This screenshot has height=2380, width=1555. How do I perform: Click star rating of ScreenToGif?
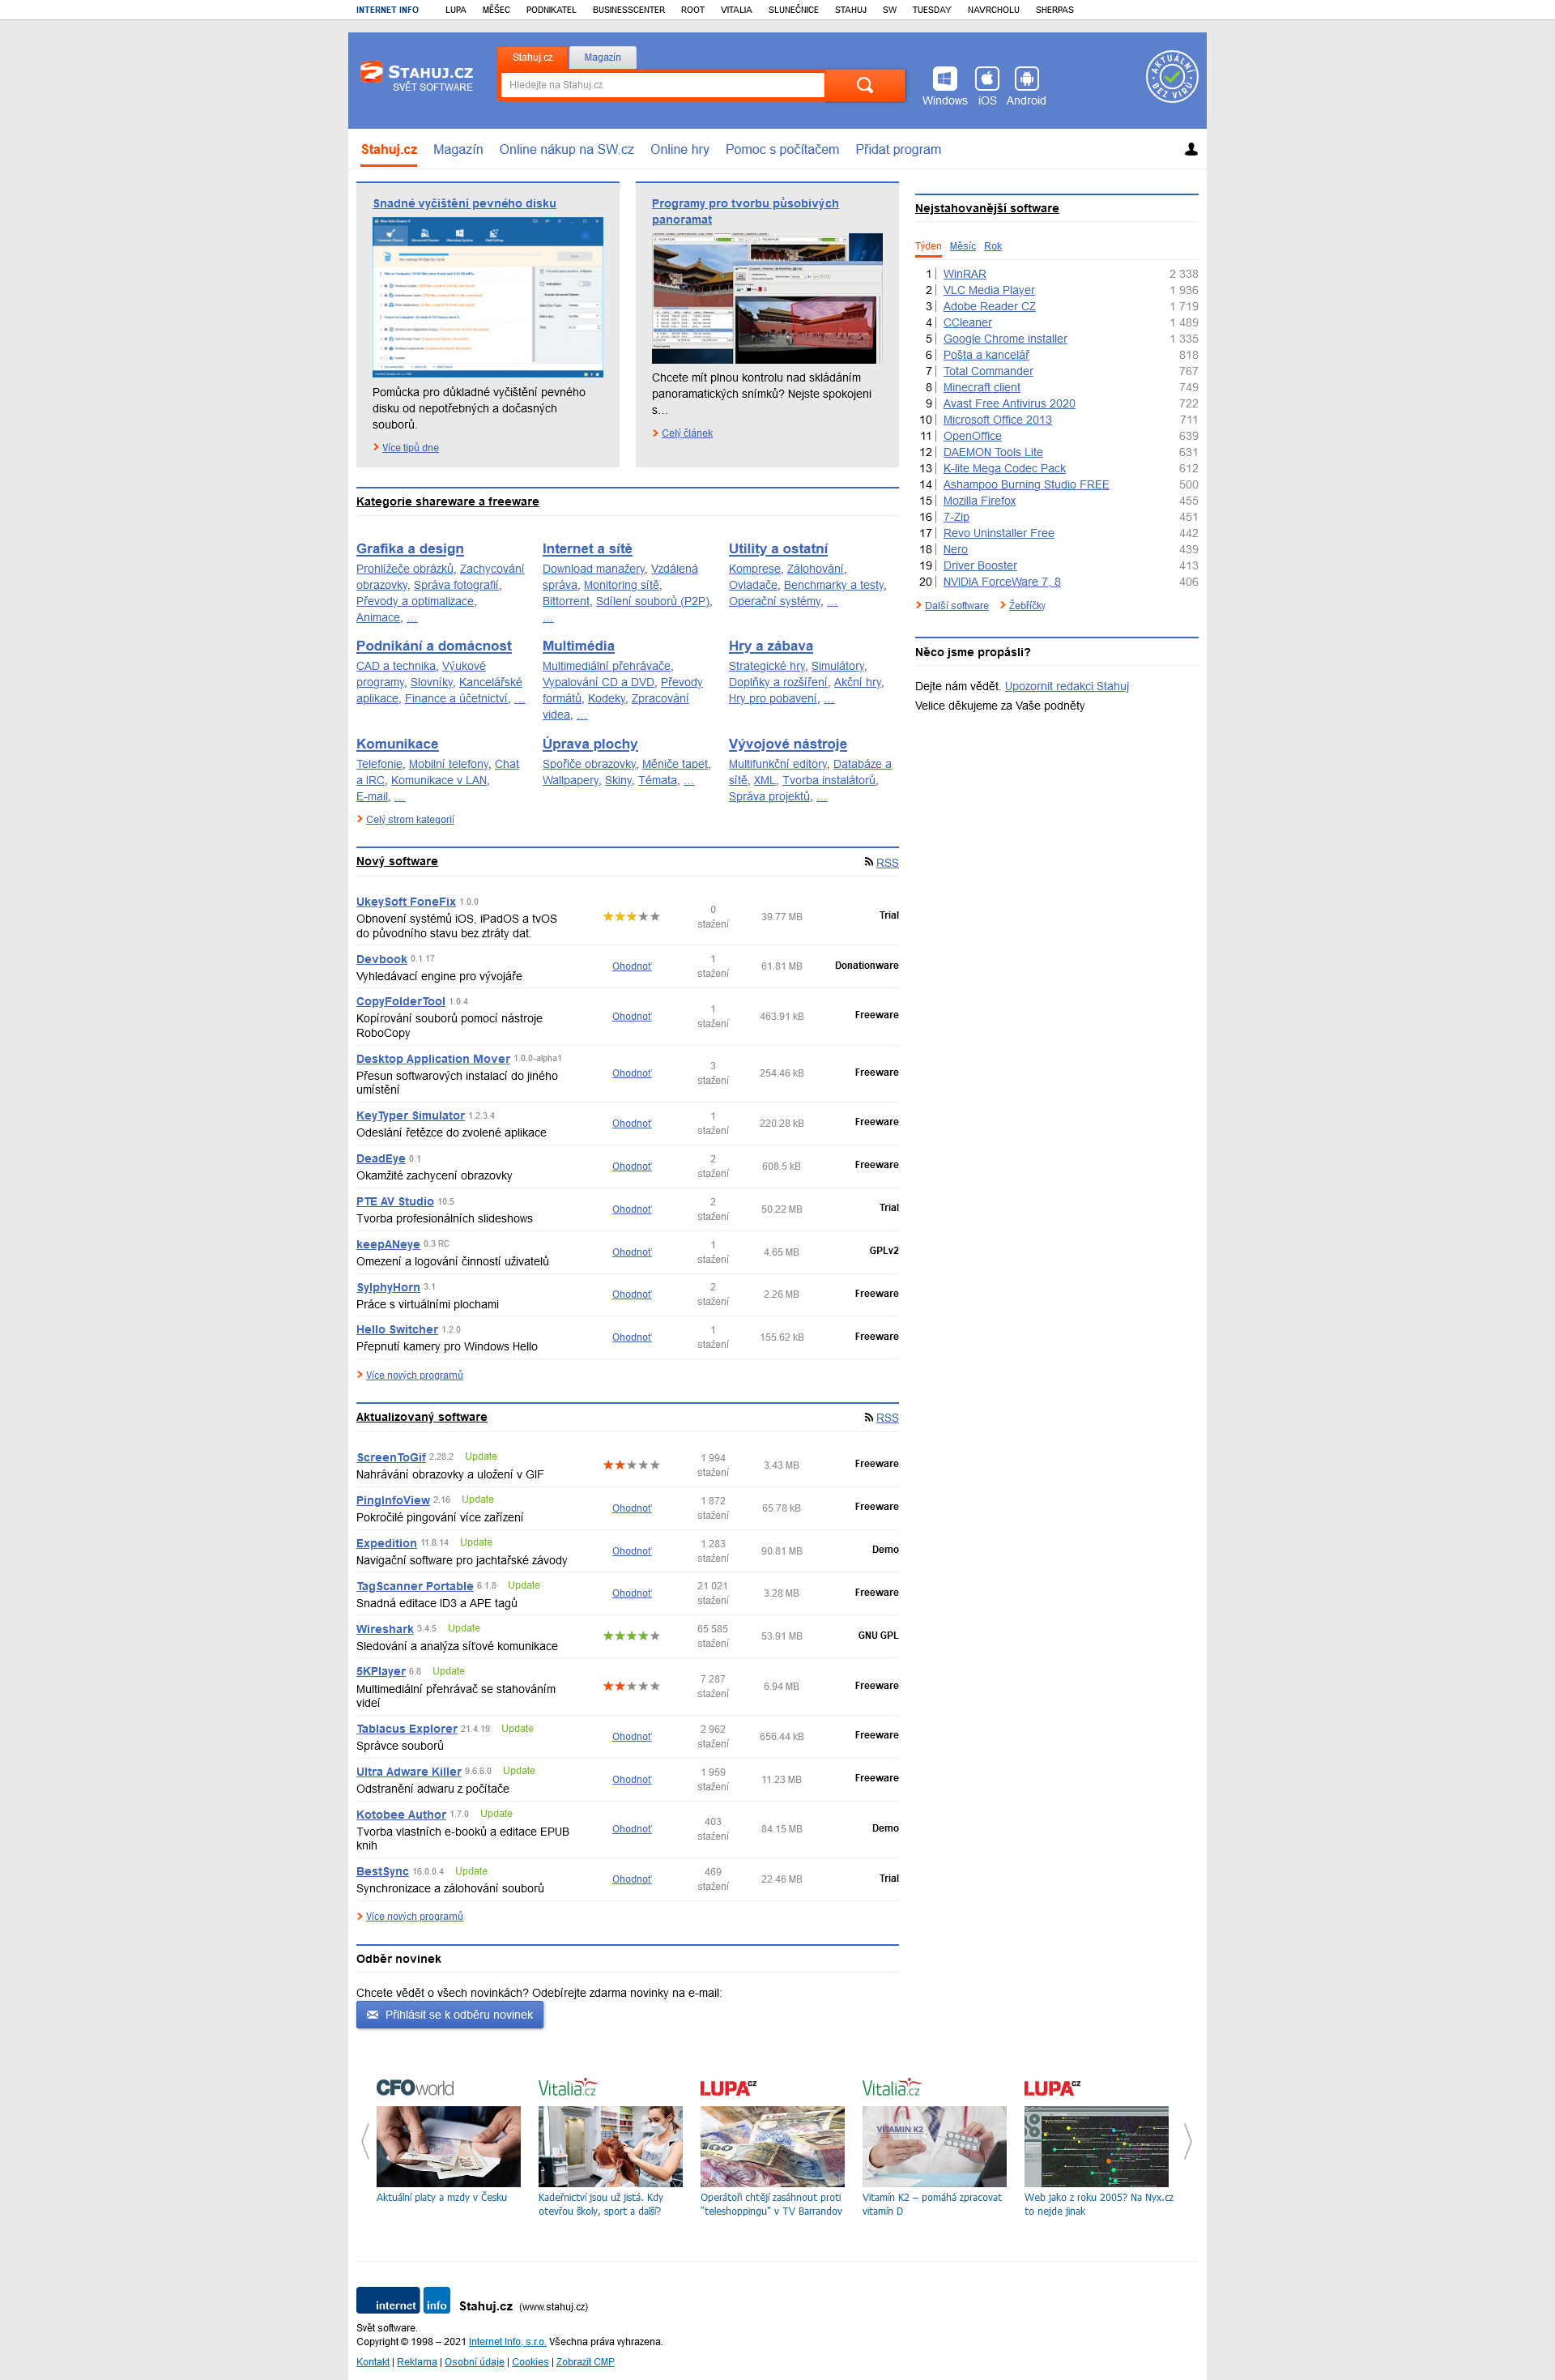pos(631,1464)
